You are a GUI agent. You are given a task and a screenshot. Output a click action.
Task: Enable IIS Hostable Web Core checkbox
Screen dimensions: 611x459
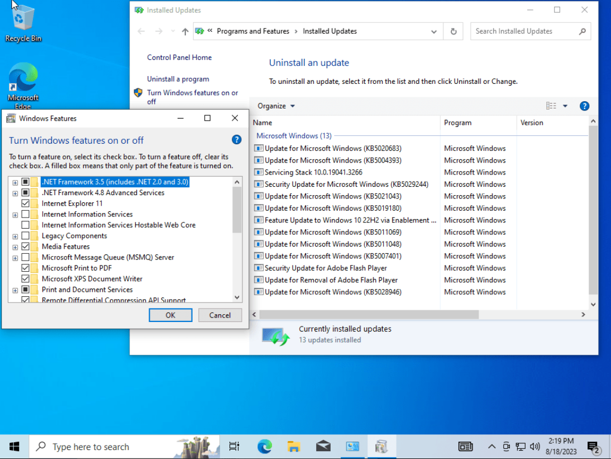point(25,225)
